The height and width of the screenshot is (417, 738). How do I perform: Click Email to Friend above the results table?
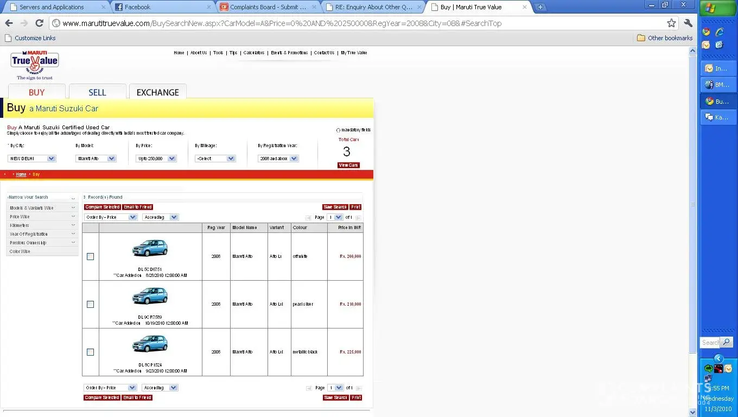138,207
